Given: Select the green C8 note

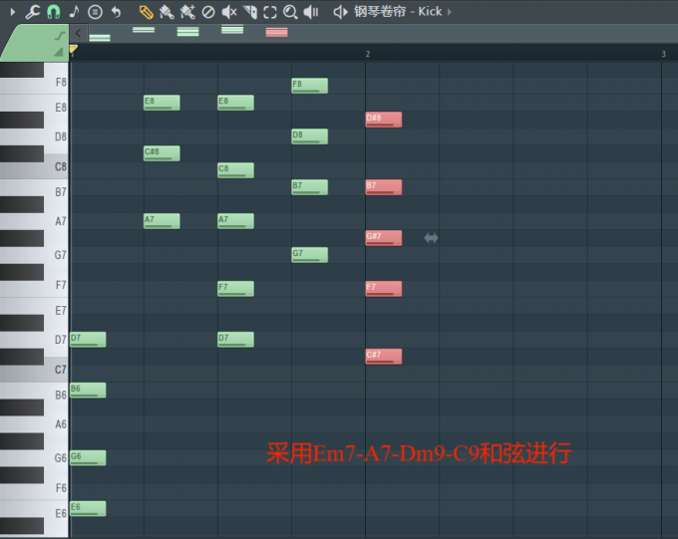Looking at the screenshot, I should [x=235, y=170].
